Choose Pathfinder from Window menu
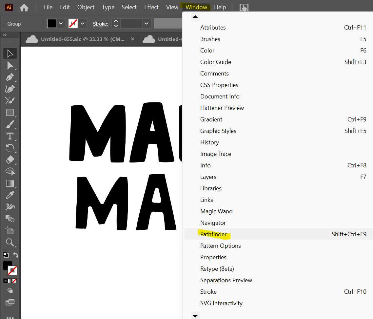Viewport: 373px width, 319px height. pyautogui.click(x=213, y=234)
